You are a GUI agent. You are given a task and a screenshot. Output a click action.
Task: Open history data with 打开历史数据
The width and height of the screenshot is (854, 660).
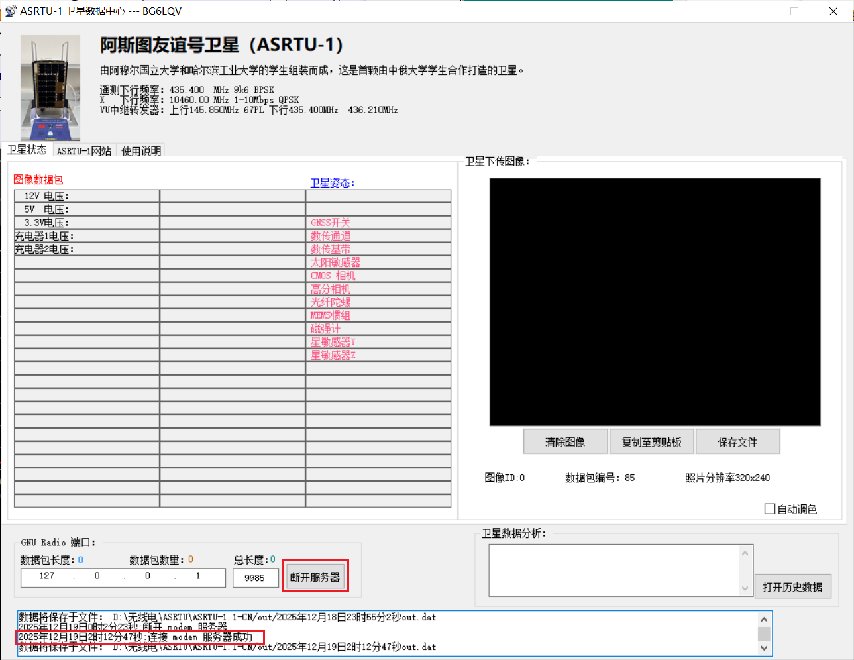[792, 587]
